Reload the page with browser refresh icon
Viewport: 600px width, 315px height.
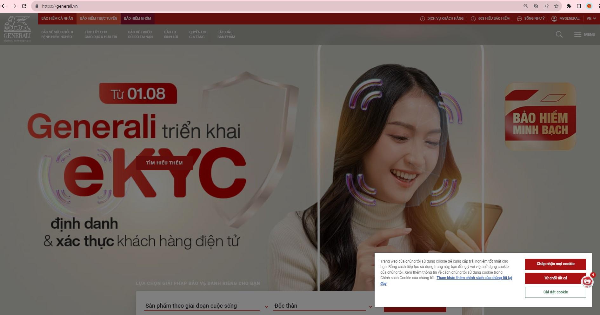click(24, 6)
